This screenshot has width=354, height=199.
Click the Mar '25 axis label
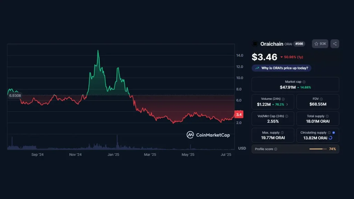(x=150, y=154)
